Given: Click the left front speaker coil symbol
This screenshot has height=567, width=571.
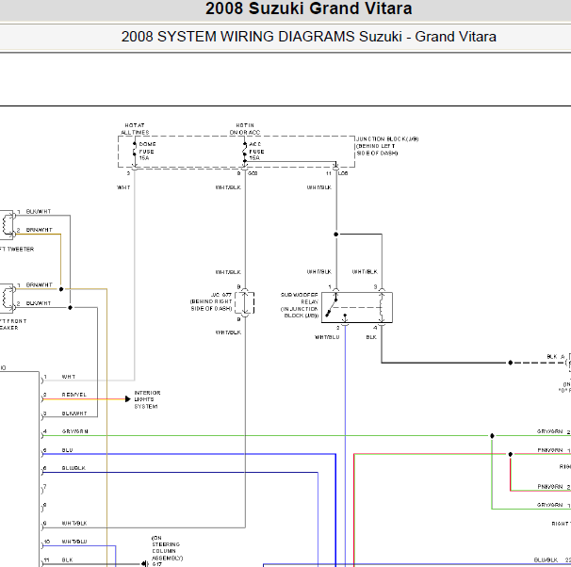Looking at the screenshot, I should (7, 298).
